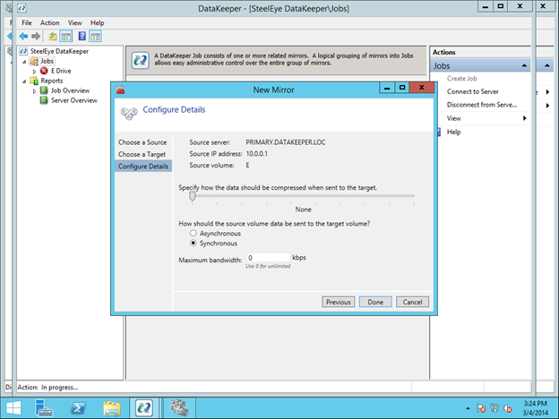Open Server Manager from the taskbar
The width and height of the screenshot is (559, 419).
coord(45,406)
